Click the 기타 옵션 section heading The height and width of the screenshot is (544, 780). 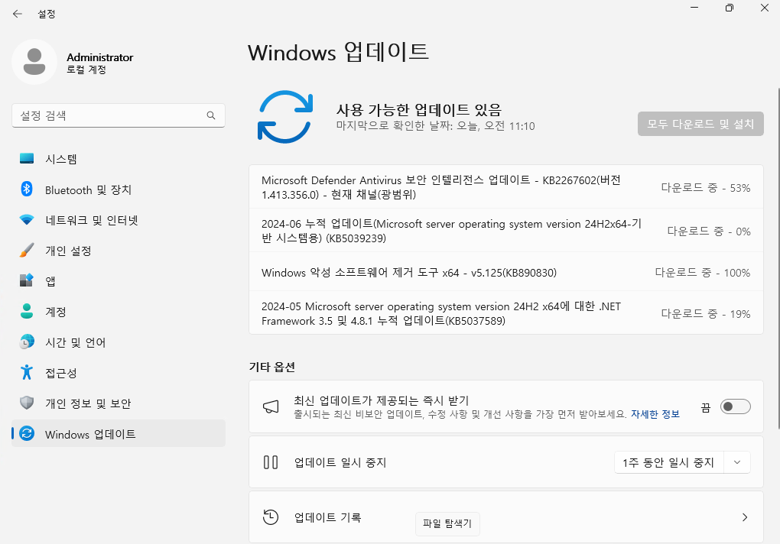[x=272, y=367]
